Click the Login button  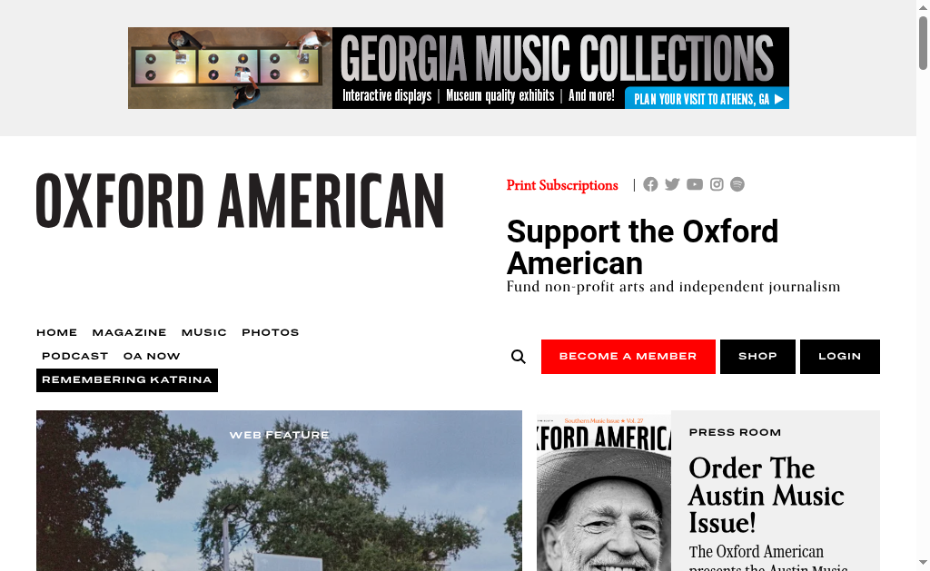840,357
